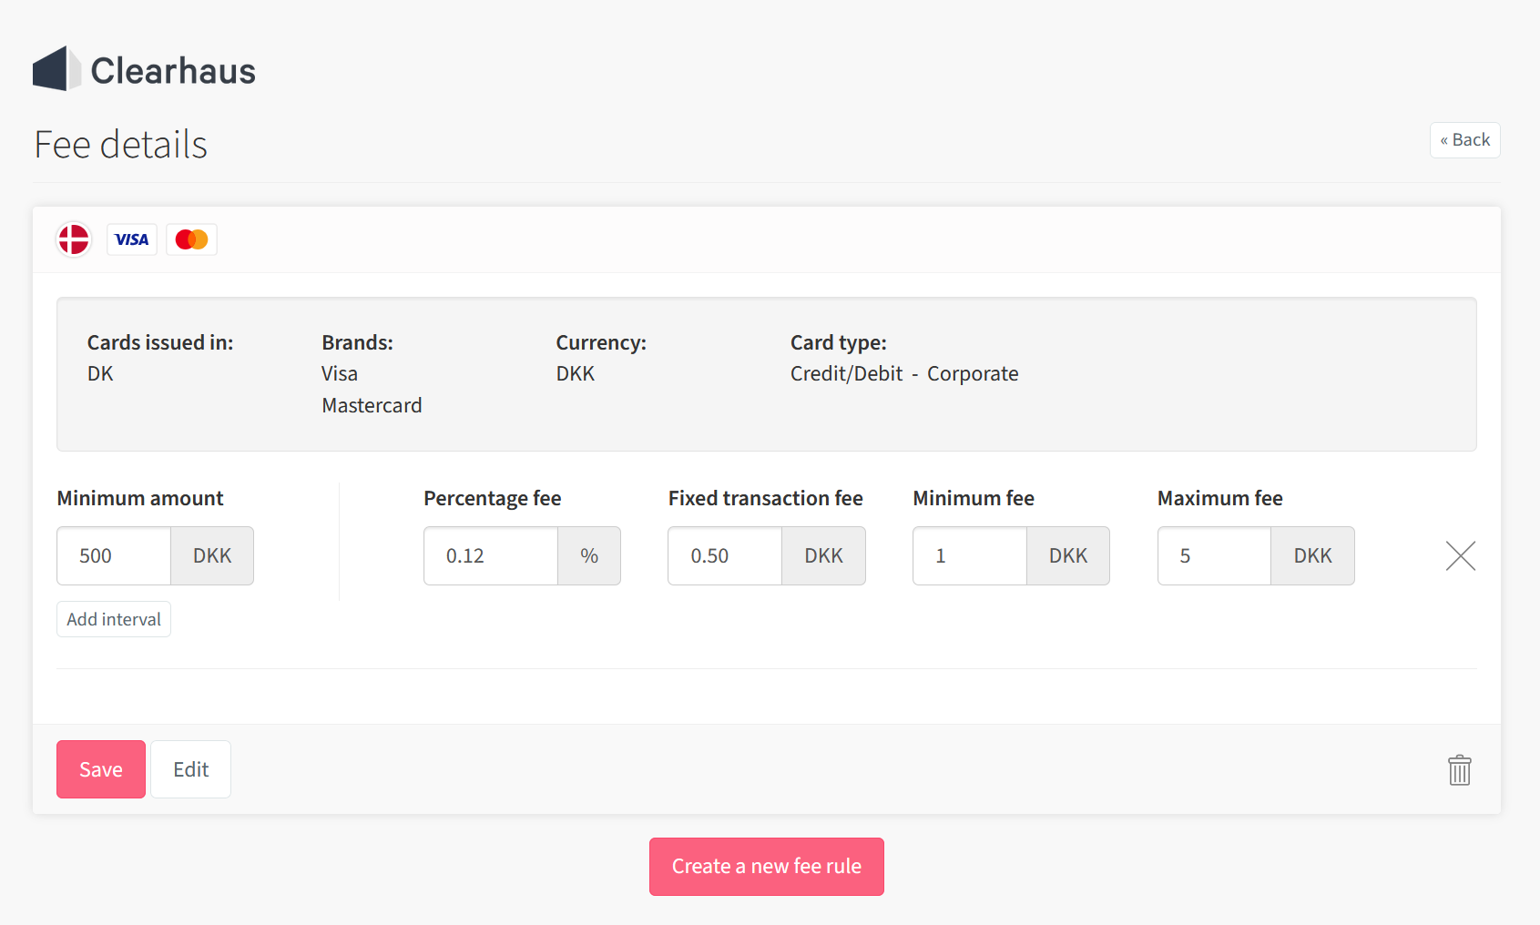Click the Visa card brand icon
1540x925 pixels.
132,239
